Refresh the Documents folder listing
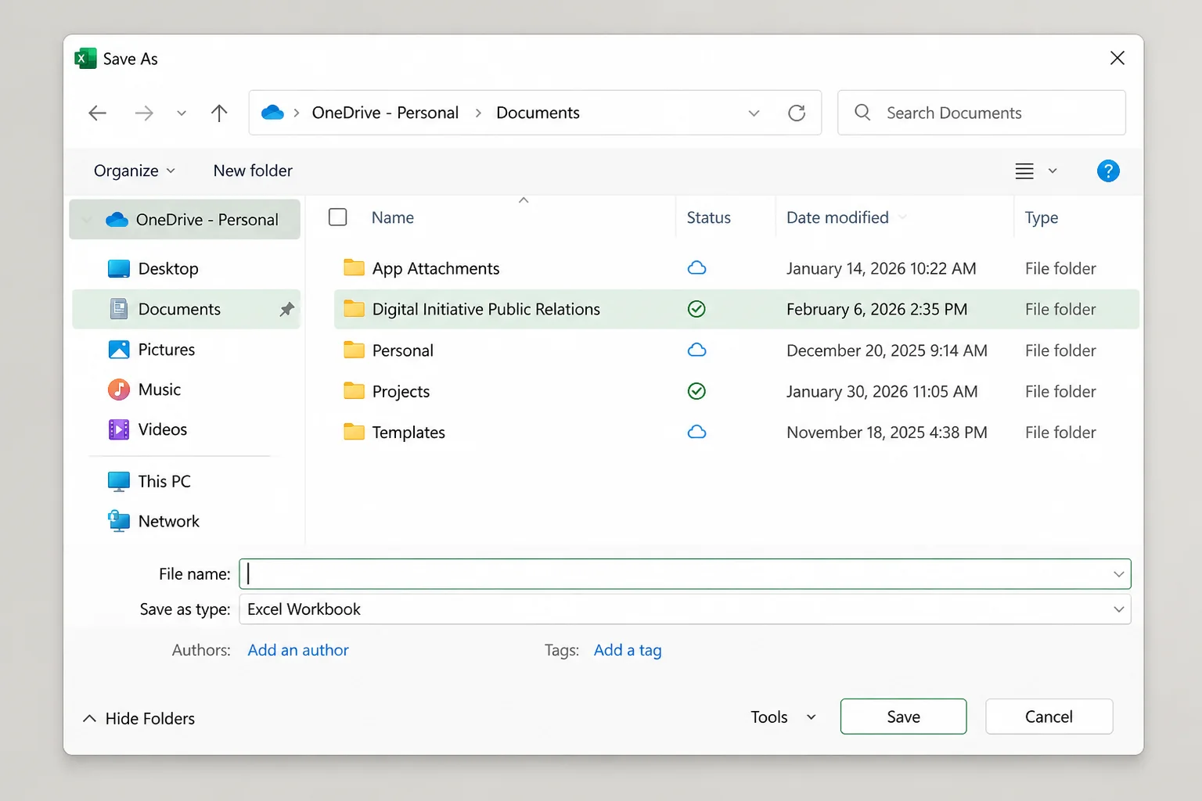Image resolution: width=1202 pixels, height=801 pixels. pos(797,113)
